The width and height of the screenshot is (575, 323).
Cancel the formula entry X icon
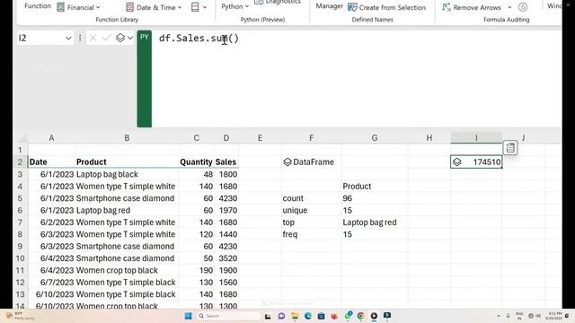(x=93, y=38)
